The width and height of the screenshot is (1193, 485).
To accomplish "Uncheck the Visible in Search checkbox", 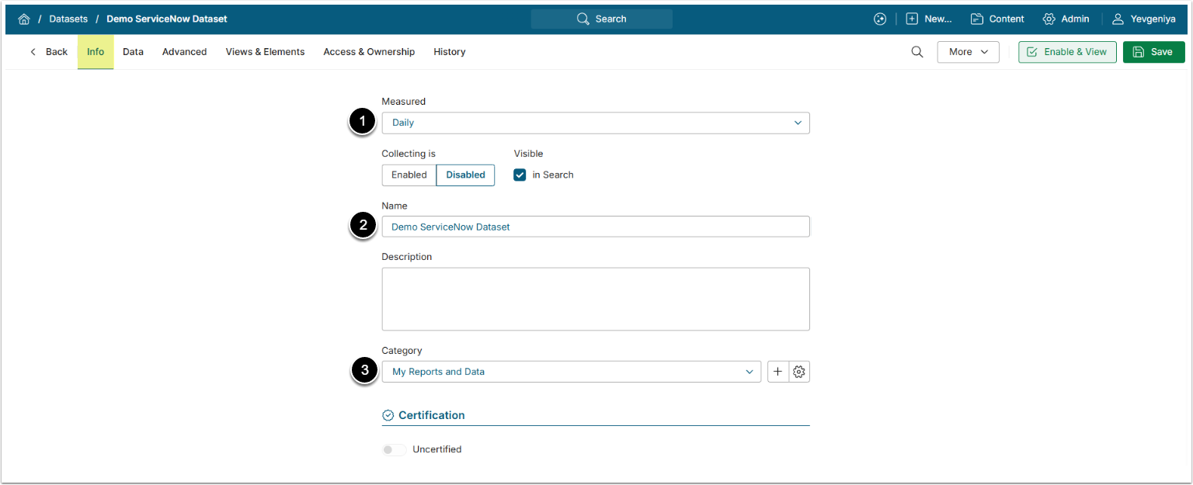I will [520, 175].
